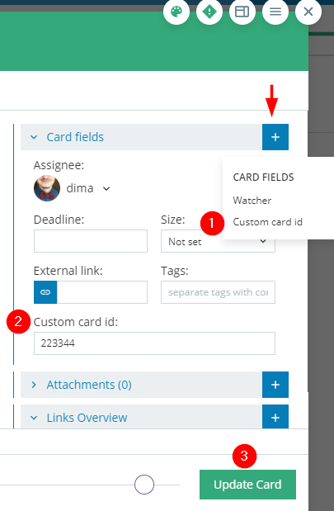Click the Update Card button

pyautogui.click(x=247, y=485)
